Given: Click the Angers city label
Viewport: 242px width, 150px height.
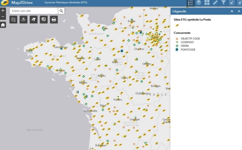Looking at the screenshot, I should coord(102,76).
